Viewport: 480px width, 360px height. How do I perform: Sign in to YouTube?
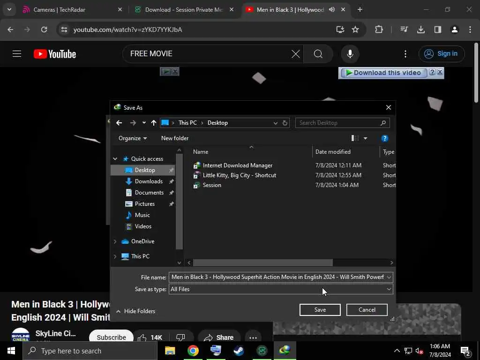[x=442, y=54]
